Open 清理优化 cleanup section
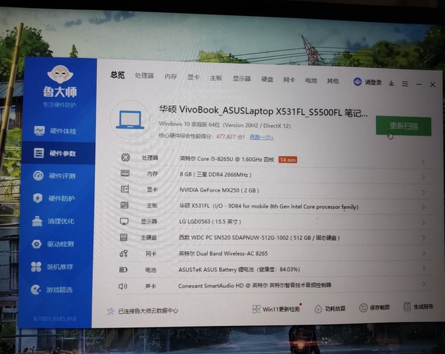This screenshot has height=354, width=445. (53, 221)
